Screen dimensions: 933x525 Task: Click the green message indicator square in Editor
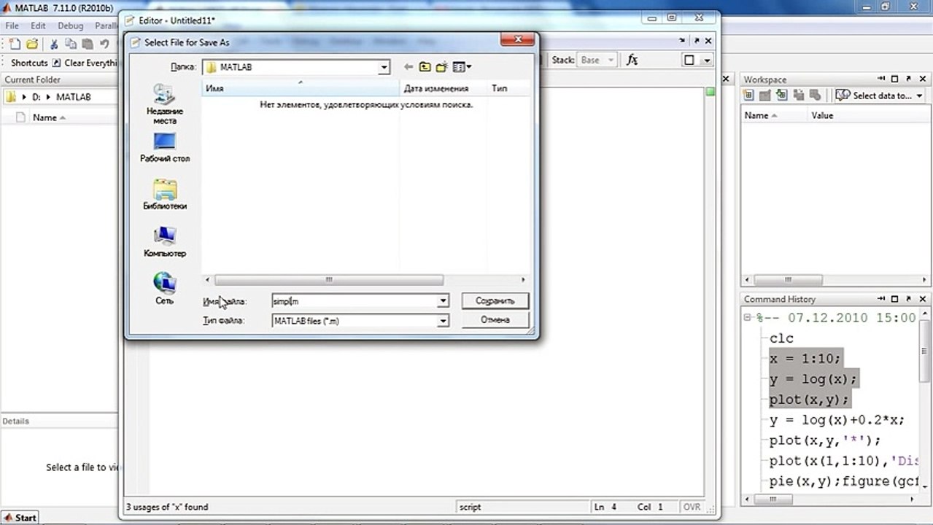pos(711,91)
